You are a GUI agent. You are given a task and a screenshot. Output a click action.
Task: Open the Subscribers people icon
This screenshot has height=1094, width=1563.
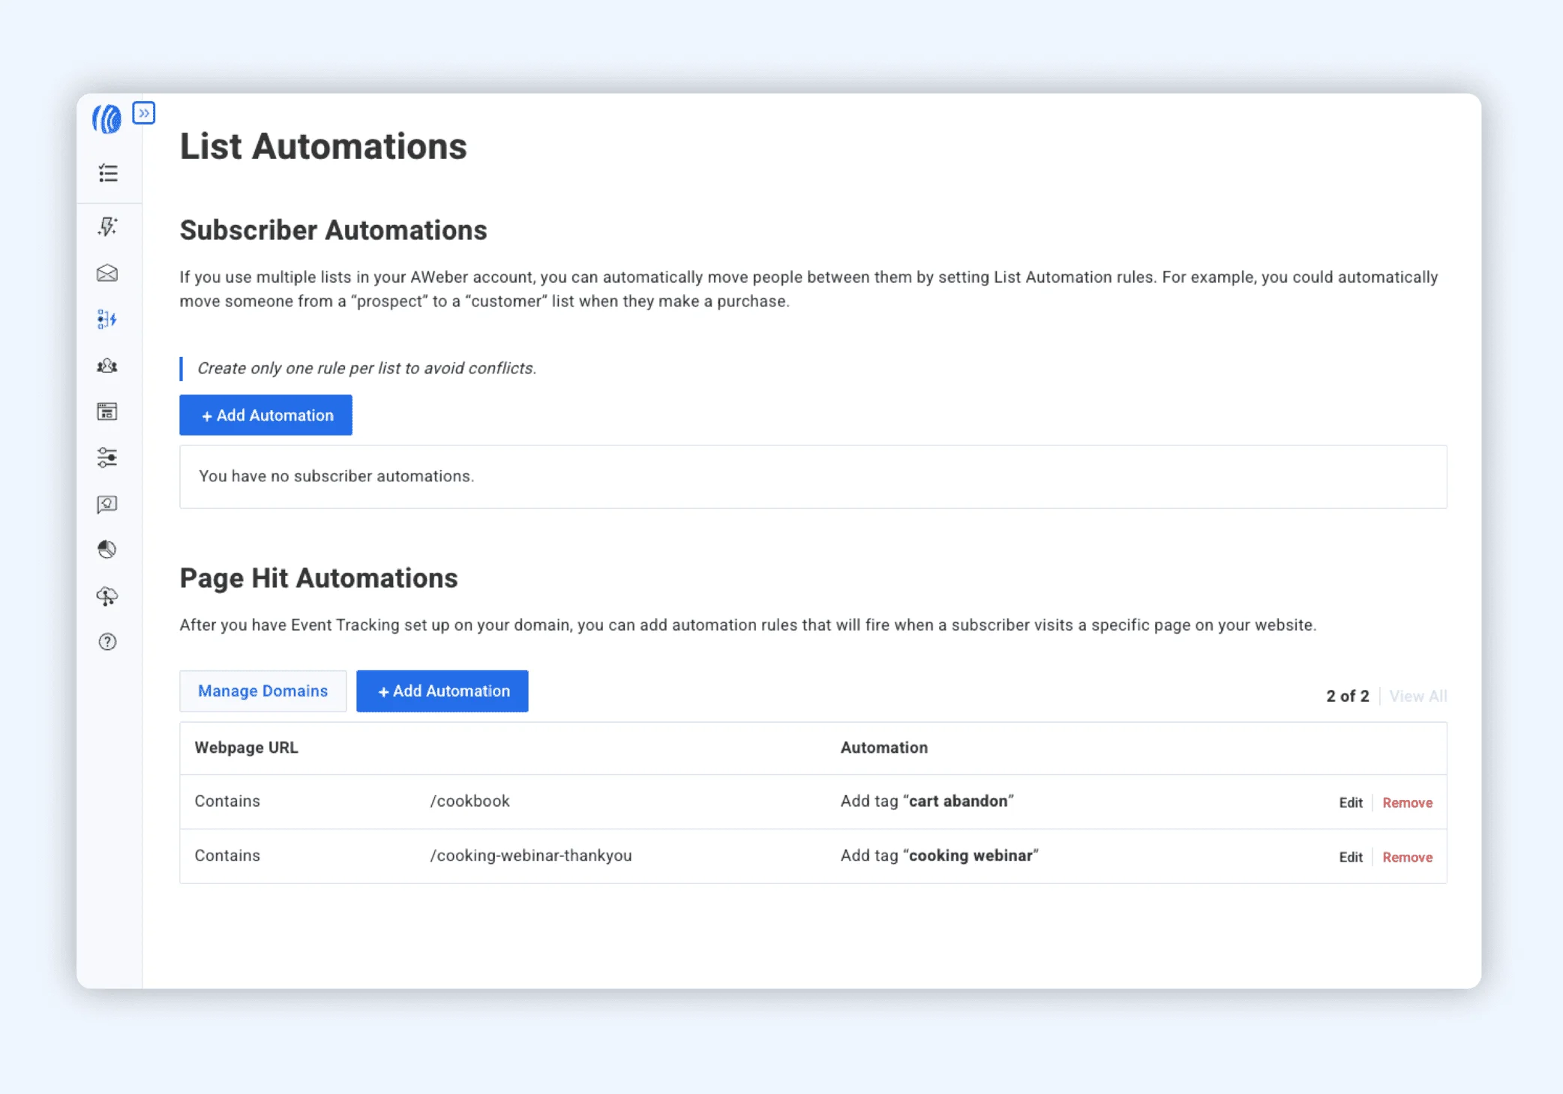pos(107,366)
